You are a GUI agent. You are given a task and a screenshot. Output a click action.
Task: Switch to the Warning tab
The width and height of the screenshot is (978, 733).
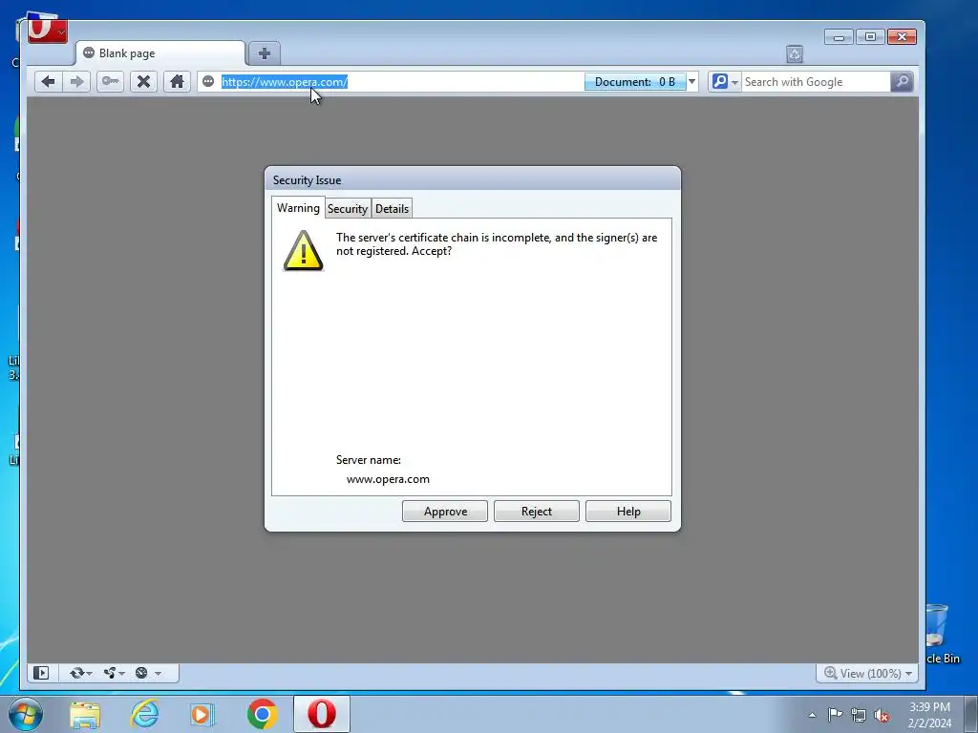[298, 207]
